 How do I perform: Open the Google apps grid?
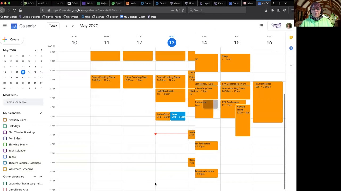tap(261, 26)
